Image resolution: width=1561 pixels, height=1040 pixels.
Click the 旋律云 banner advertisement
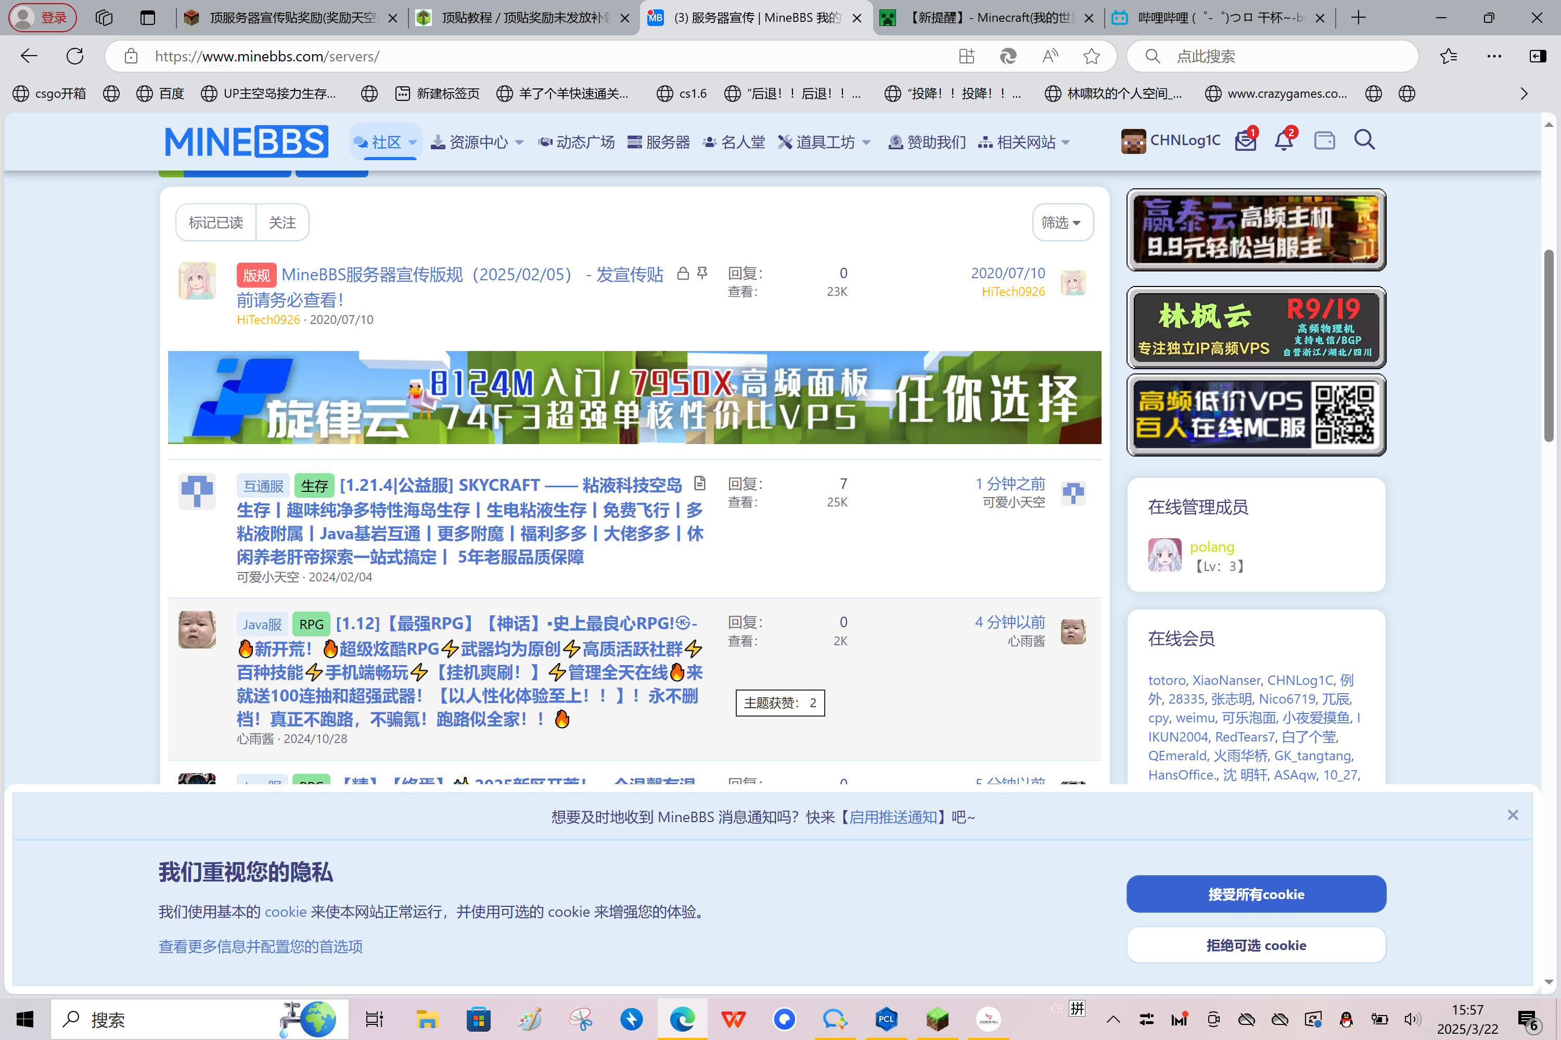[634, 397]
